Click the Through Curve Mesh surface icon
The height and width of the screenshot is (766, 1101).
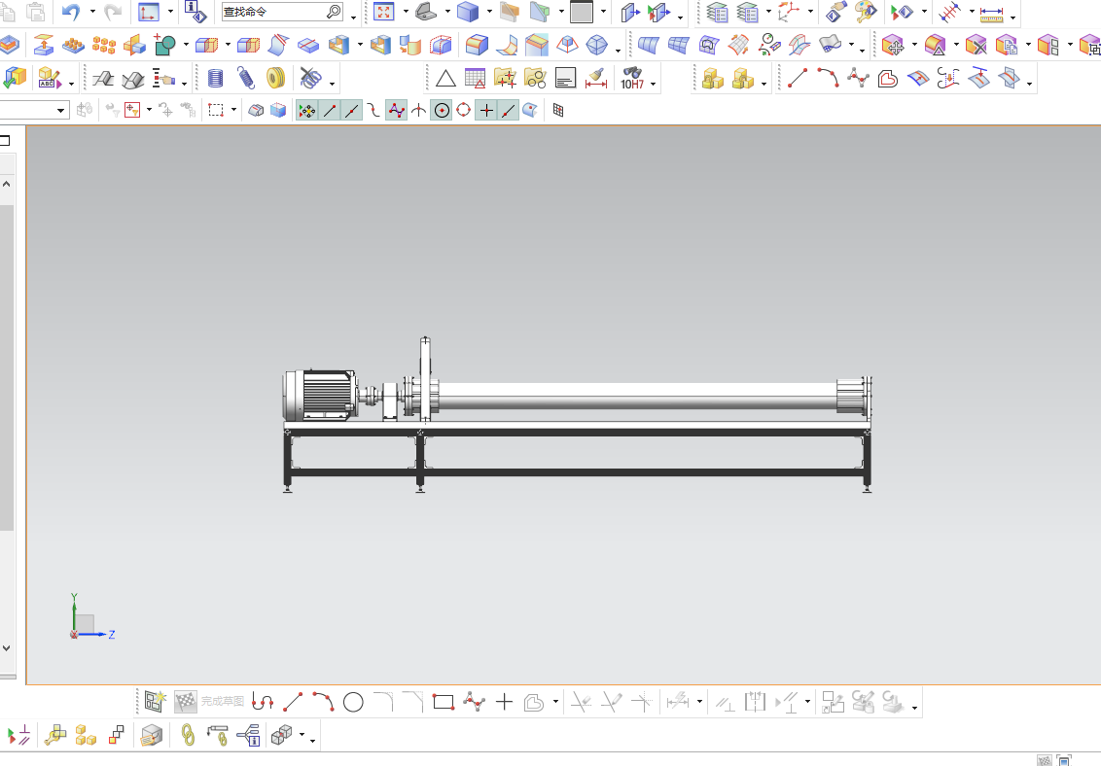pos(679,46)
